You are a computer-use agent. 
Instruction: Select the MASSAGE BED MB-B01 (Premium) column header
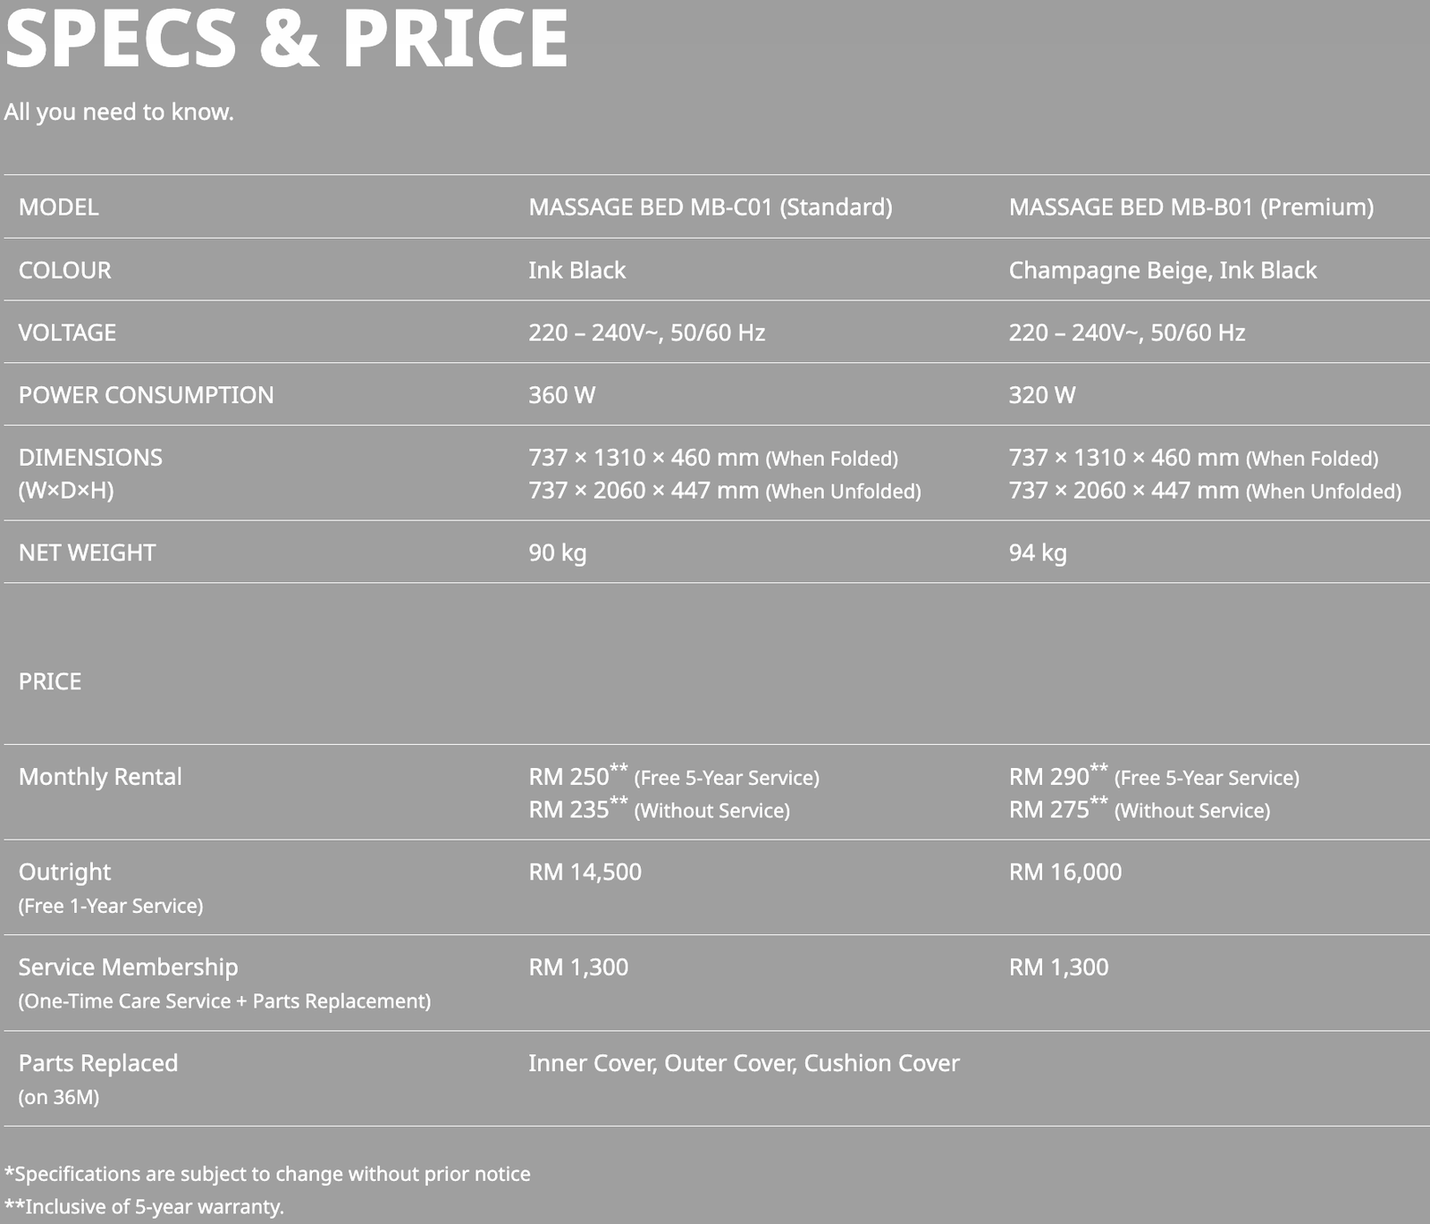[x=1190, y=207]
